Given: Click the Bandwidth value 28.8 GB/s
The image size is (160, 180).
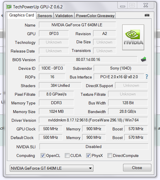Looking at the screenshot, I should pyautogui.click(x=128, y=111).
